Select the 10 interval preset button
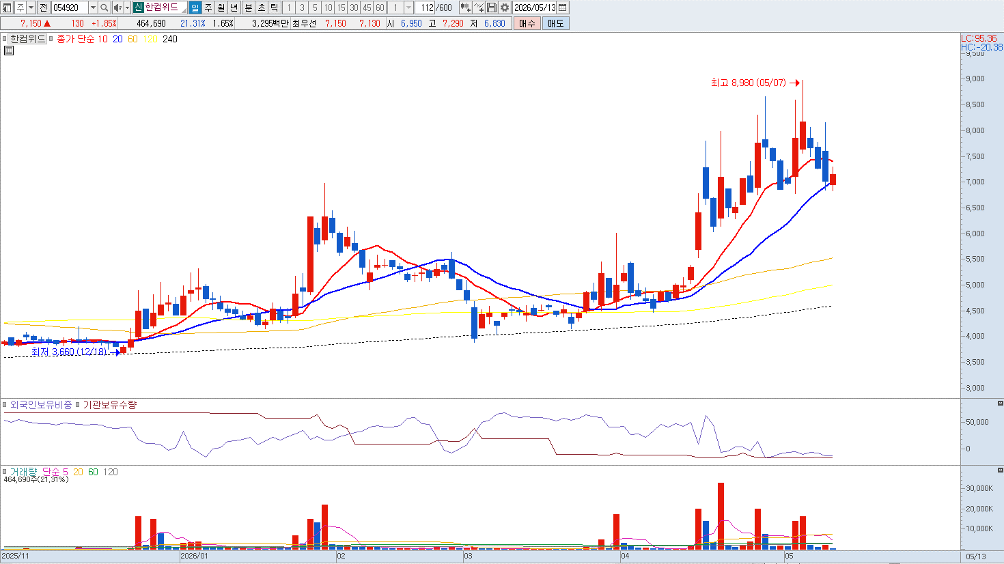 [x=328, y=8]
